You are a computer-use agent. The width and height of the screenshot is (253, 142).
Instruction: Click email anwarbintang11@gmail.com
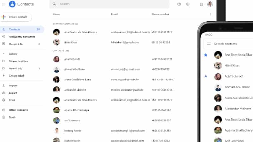[x=128, y=131]
